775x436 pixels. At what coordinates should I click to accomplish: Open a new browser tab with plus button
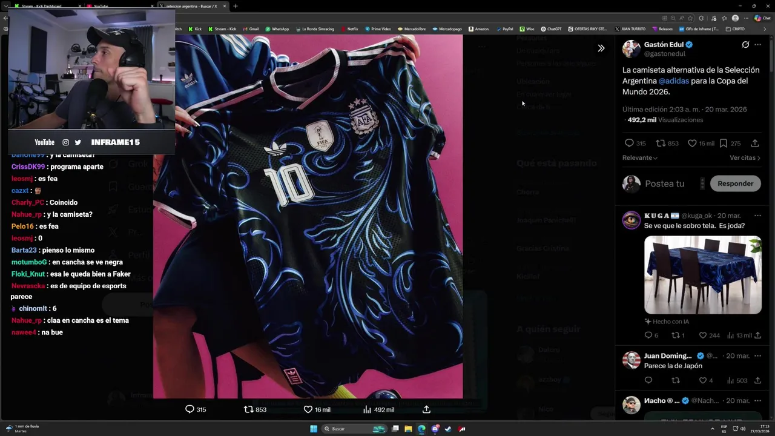click(x=236, y=6)
